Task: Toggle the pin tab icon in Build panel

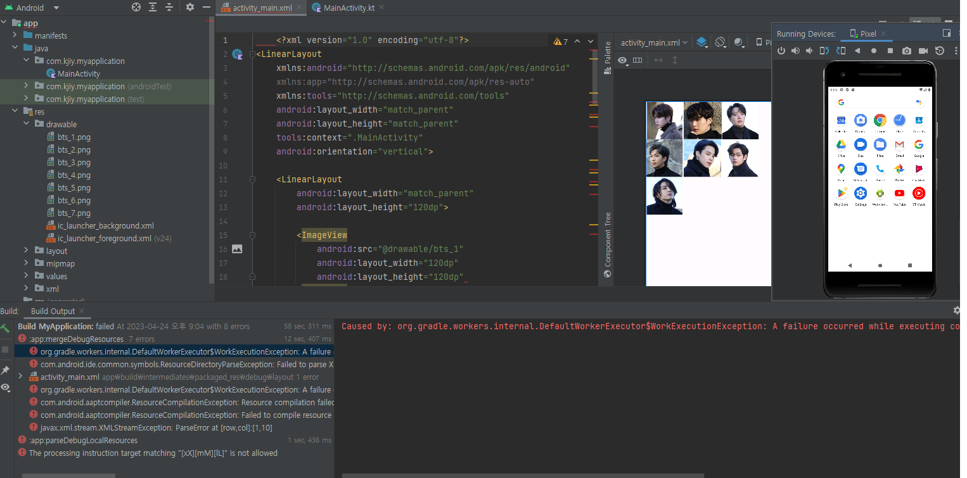Action: pyautogui.click(x=5, y=370)
